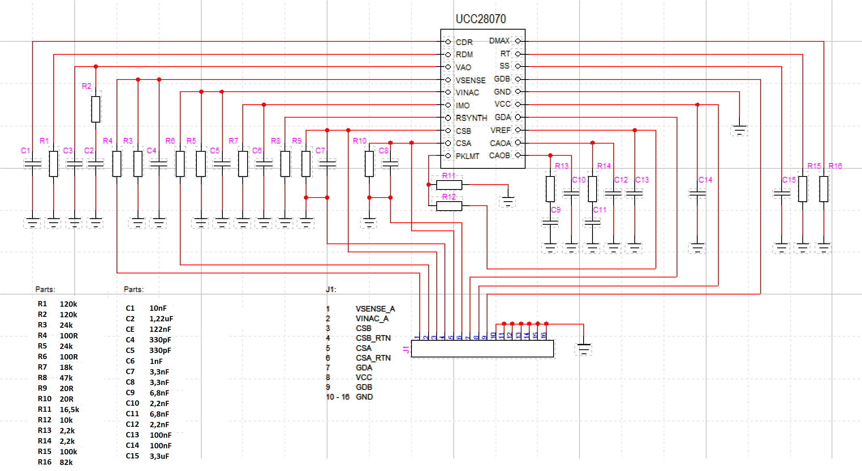
Task: Select horizontal resistor R12
Action: point(449,206)
